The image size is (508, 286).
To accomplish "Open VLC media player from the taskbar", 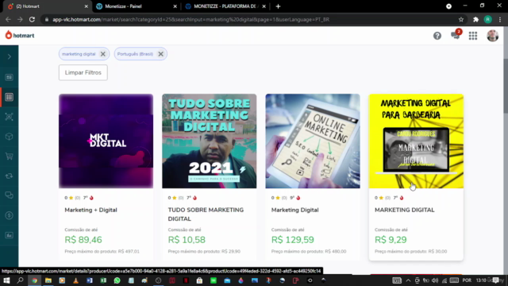I will pos(76,280).
